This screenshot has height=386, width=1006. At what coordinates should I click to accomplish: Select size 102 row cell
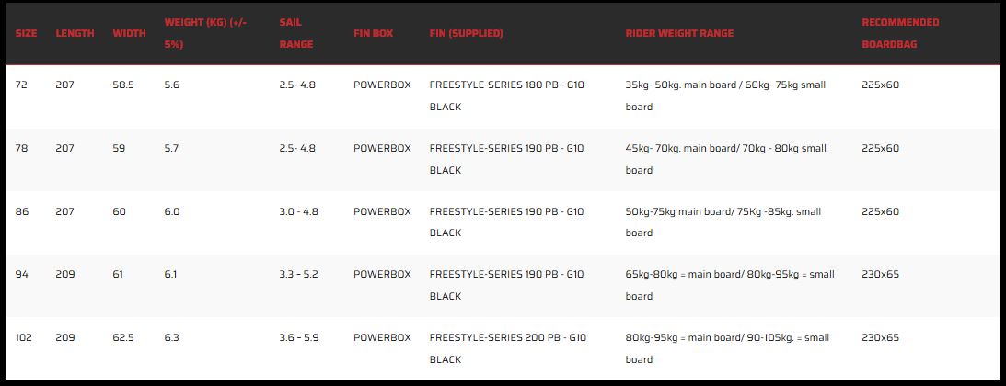pos(24,337)
